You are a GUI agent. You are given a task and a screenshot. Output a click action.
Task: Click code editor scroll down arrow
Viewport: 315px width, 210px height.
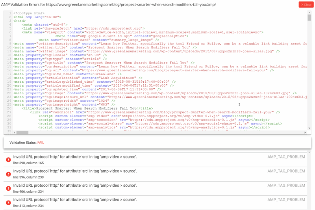309,128
